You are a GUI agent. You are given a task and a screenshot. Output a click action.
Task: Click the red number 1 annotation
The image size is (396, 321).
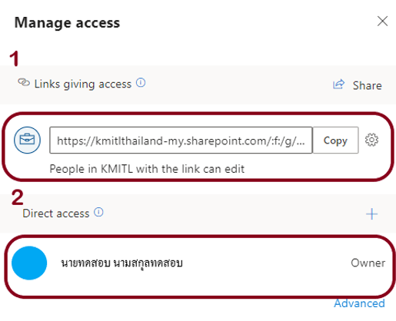(15, 58)
